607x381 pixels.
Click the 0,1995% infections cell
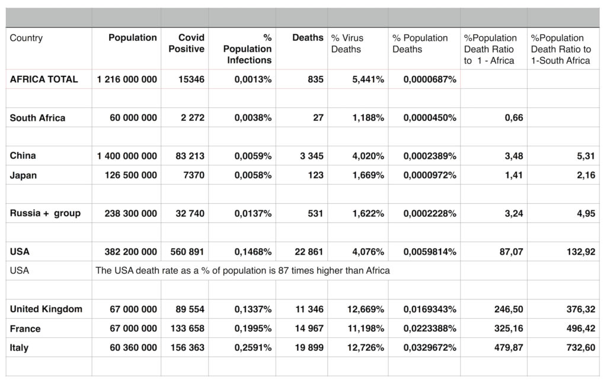(242, 328)
